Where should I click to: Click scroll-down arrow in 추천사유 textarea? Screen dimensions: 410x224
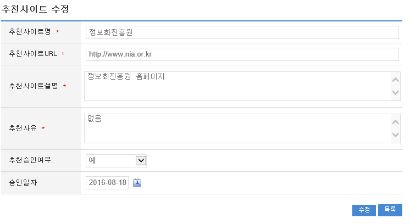coord(395,135)
